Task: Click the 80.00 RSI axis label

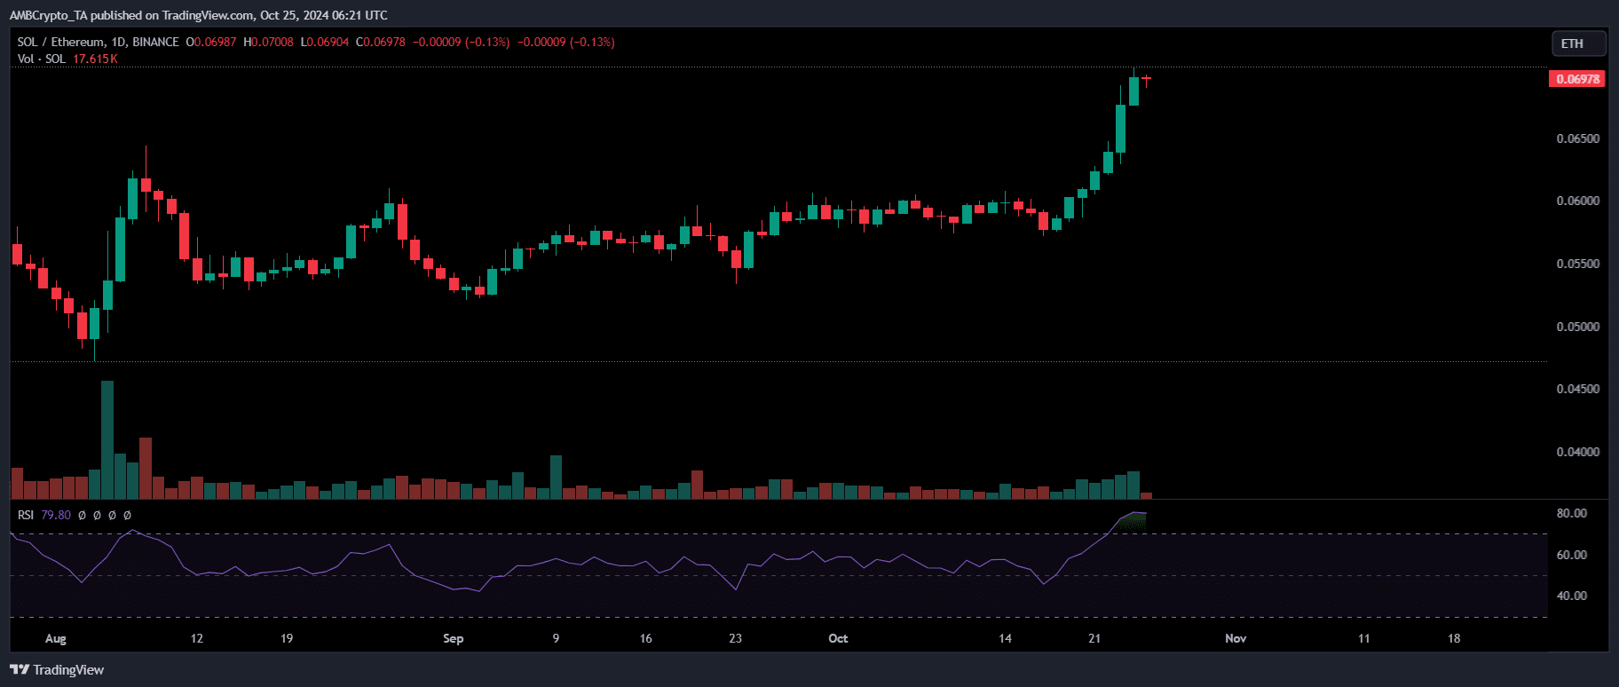Action: coord(1572,513)
